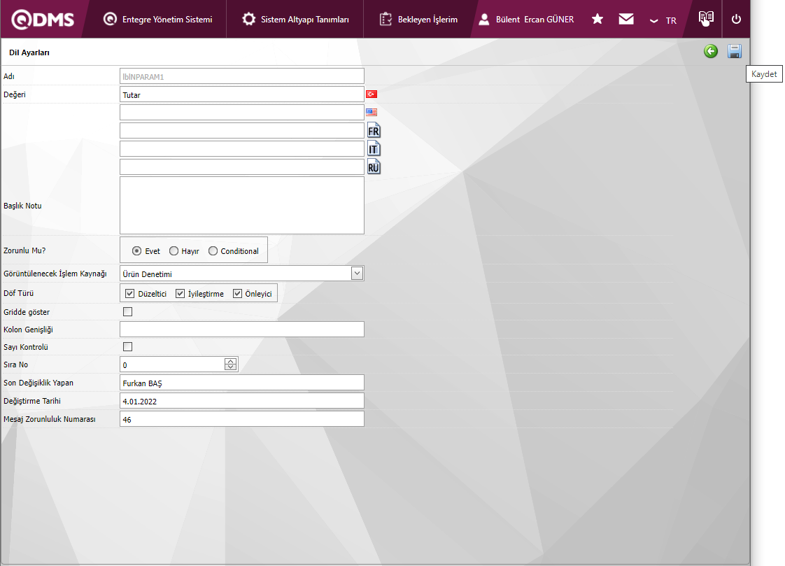This screenshot has width=785, height=566.
Task: Click Son Değişiklik Yapan field
Action: tap(242, 382)
